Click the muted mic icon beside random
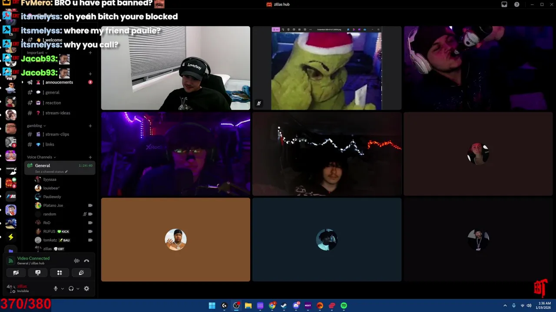This screenshot has height=312, width=556. (85, 214)
